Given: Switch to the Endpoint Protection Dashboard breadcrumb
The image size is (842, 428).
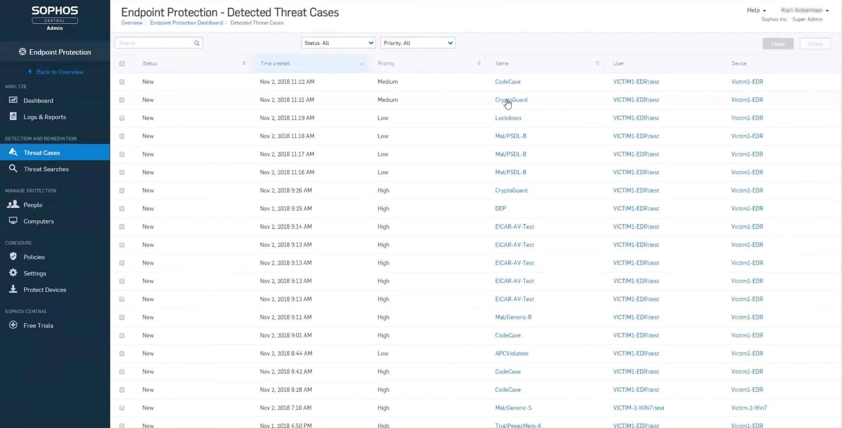Looking at the screenshot, I should (x=186, y=23).
